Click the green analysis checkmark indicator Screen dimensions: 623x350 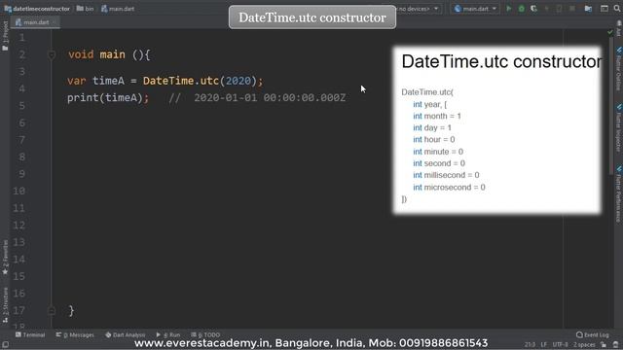coord(610,32)
